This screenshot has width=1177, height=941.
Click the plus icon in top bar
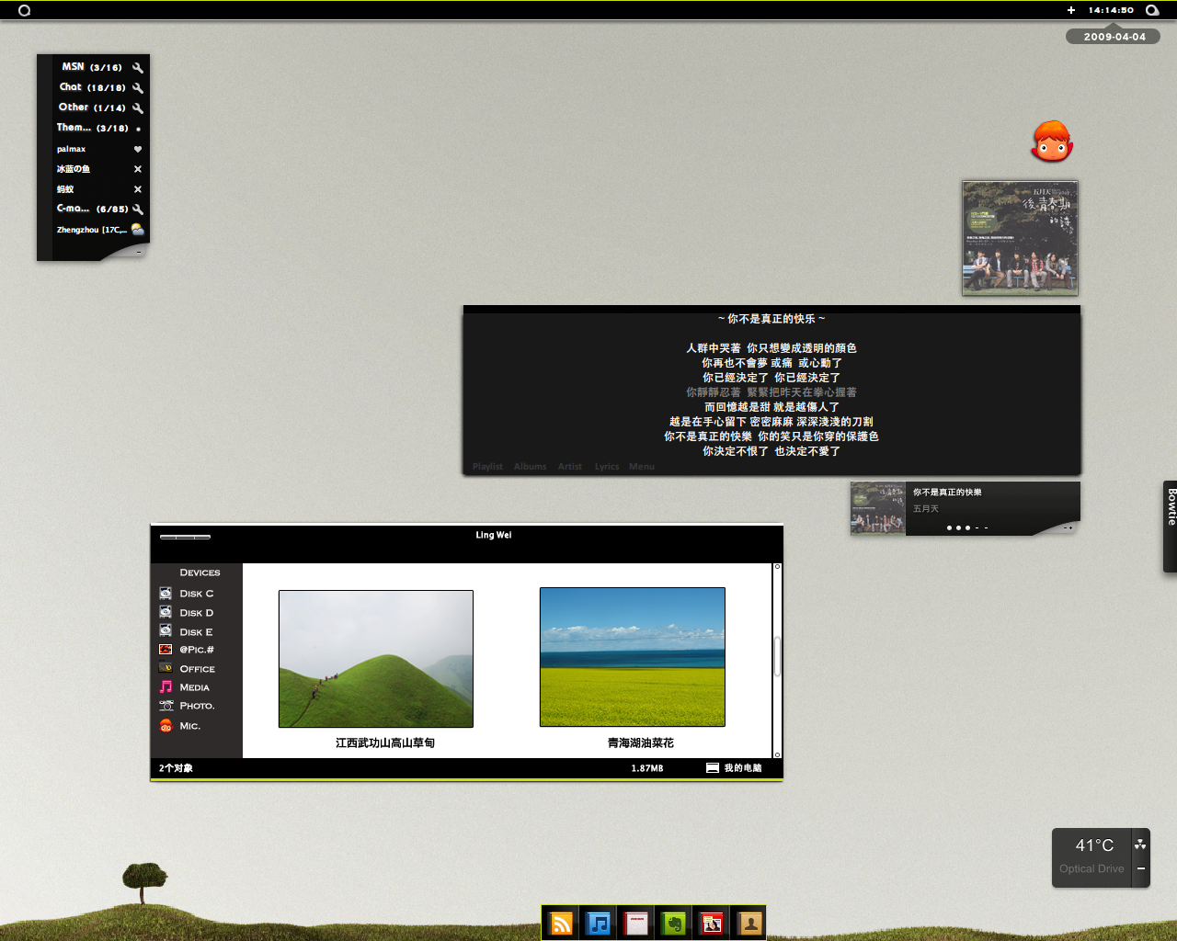point(1071,10)
